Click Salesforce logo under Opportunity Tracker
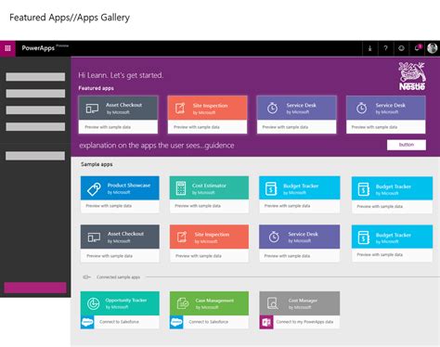The height and width of the screenshot is (347, 440). (87, 322)
